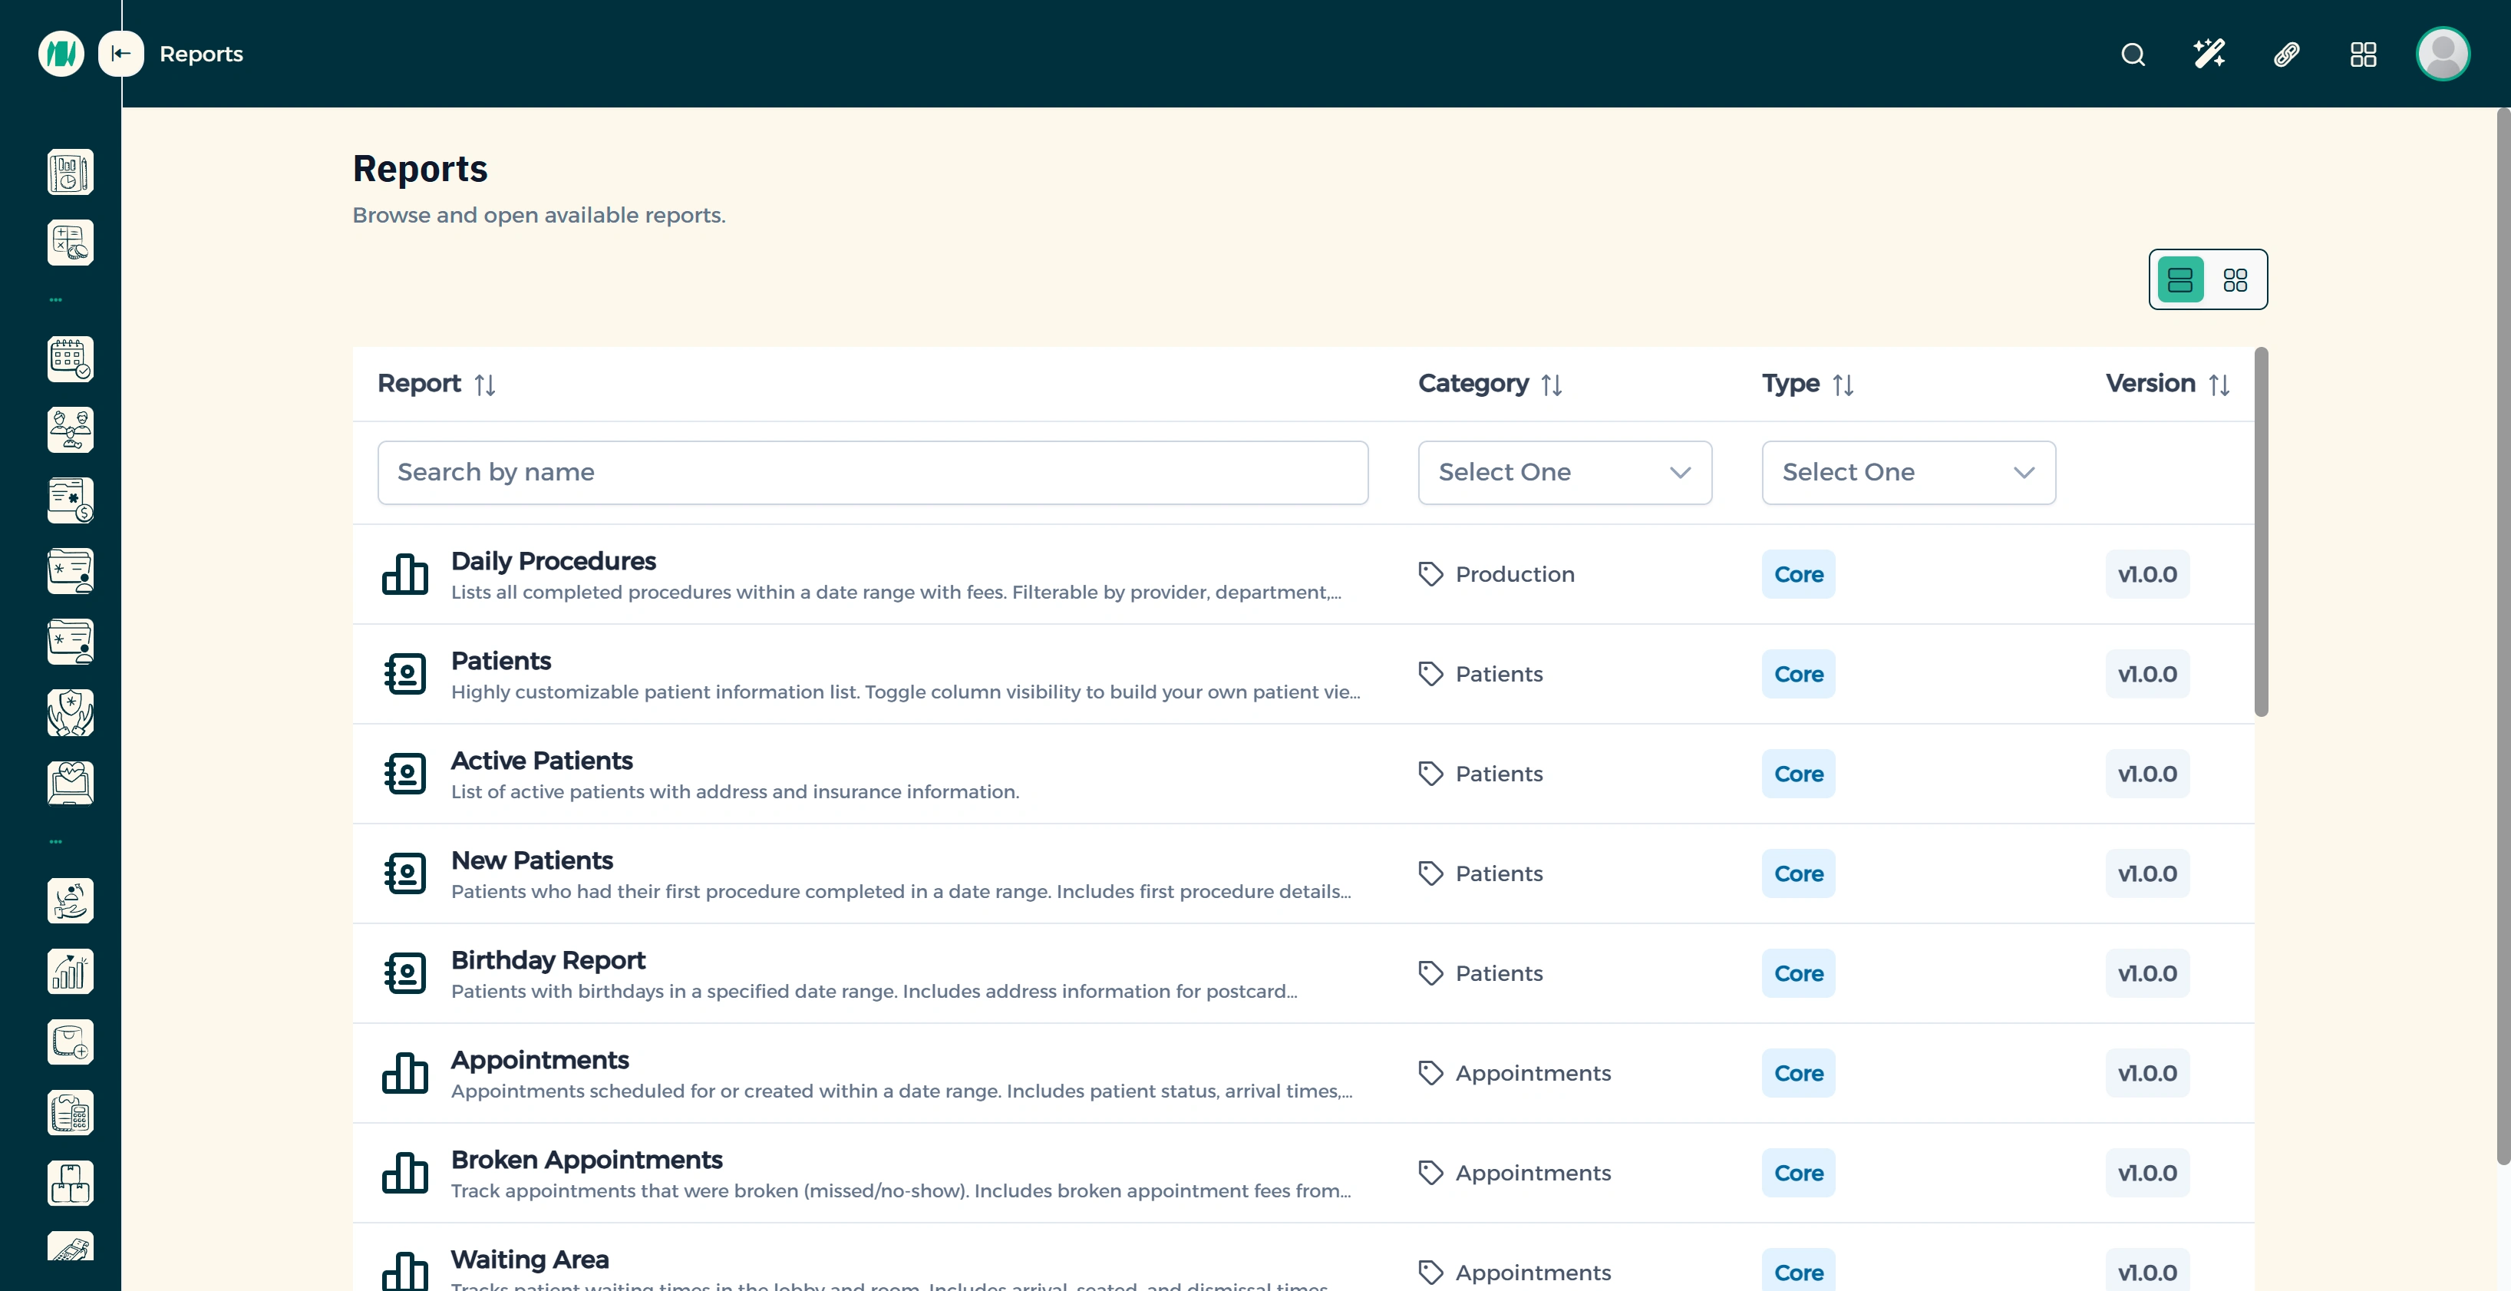The width and height of the screenshot is (2511, 1291).
Task: Open the billing window with dollar sidebar icon
Action: (70, 500)
